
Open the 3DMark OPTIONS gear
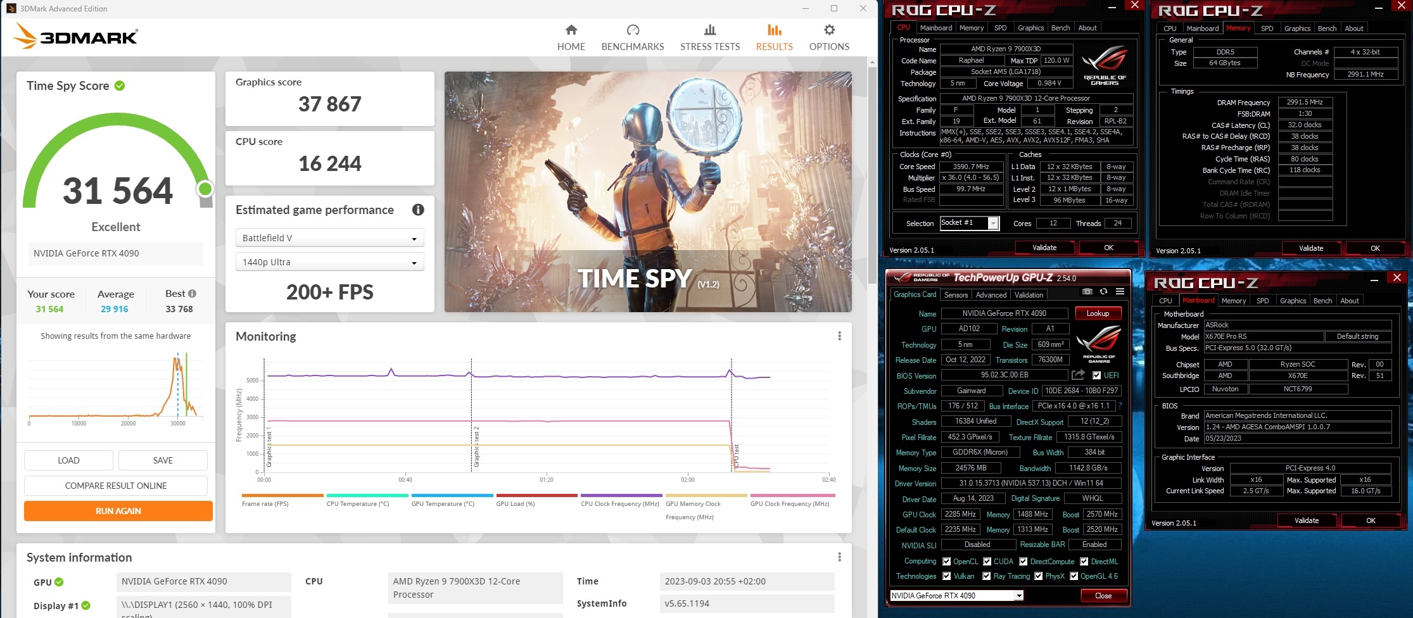tap(829, 38)
